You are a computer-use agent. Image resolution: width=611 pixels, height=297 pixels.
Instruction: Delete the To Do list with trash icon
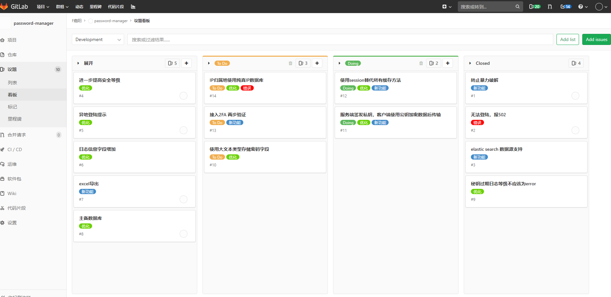coord(290,63)
